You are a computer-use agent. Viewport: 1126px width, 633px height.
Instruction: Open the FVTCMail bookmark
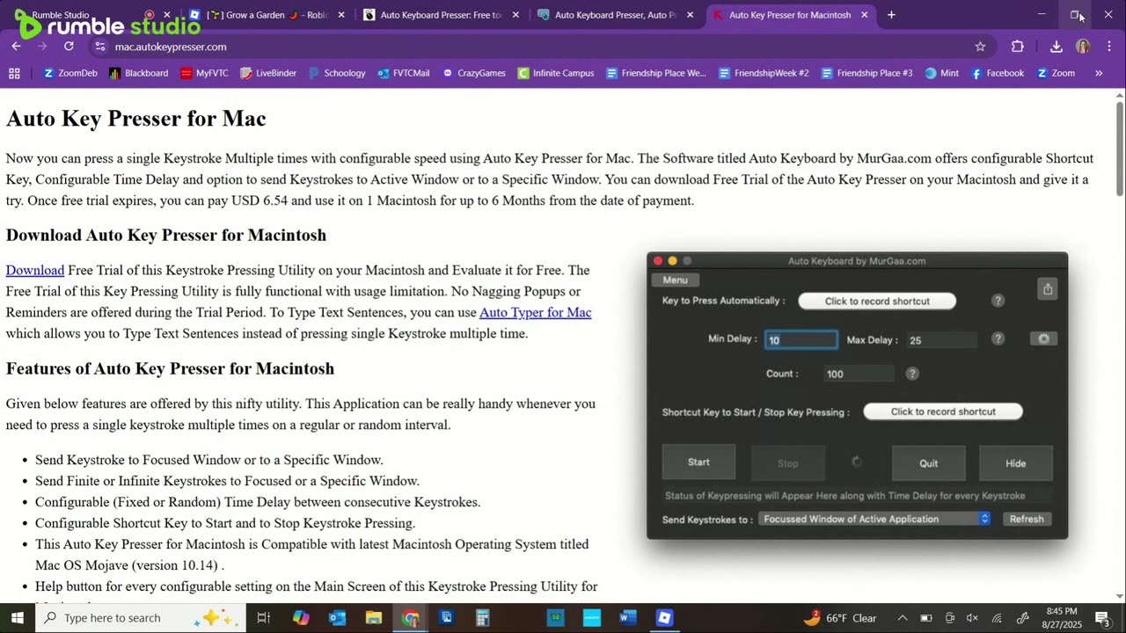click(x=403, y=73)
